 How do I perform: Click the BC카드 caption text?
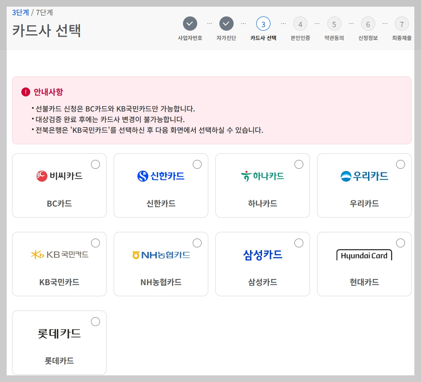click(x=60, y=203)
